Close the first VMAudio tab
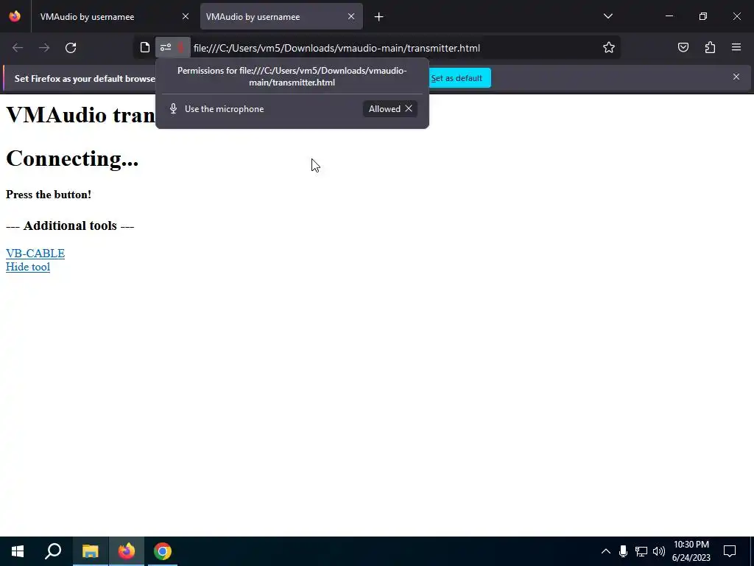 (x=185, y=16)
